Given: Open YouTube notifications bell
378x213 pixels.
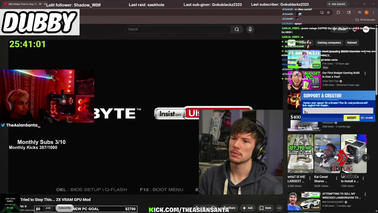Looking at the screenshot, I should tap(355, 29).
